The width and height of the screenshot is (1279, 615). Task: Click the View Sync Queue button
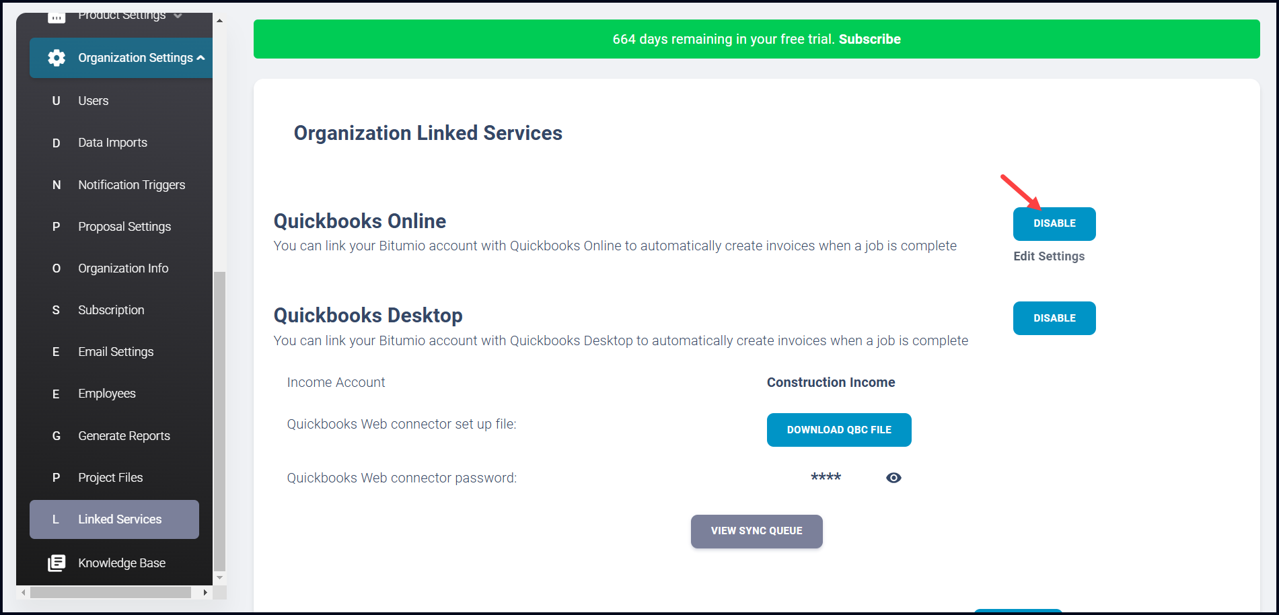(x=756, y=532)
